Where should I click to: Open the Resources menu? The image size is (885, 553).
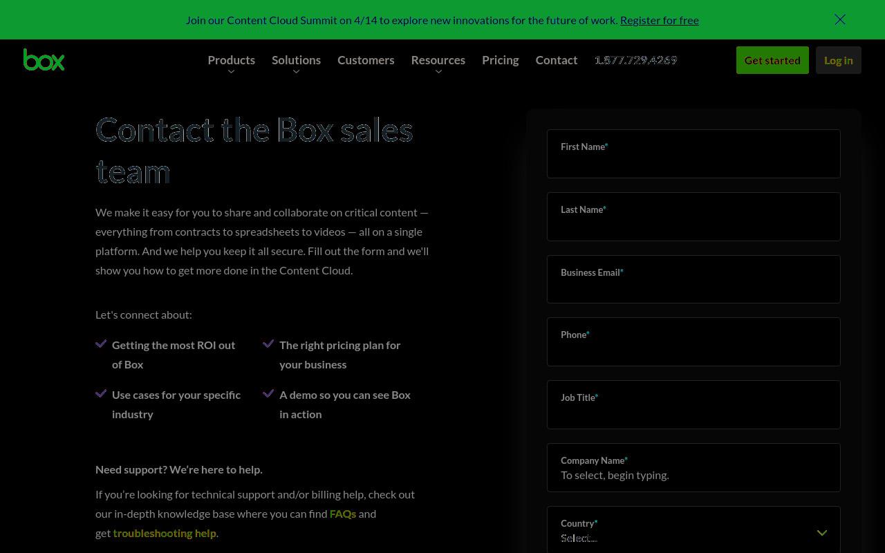coord(438,60)
